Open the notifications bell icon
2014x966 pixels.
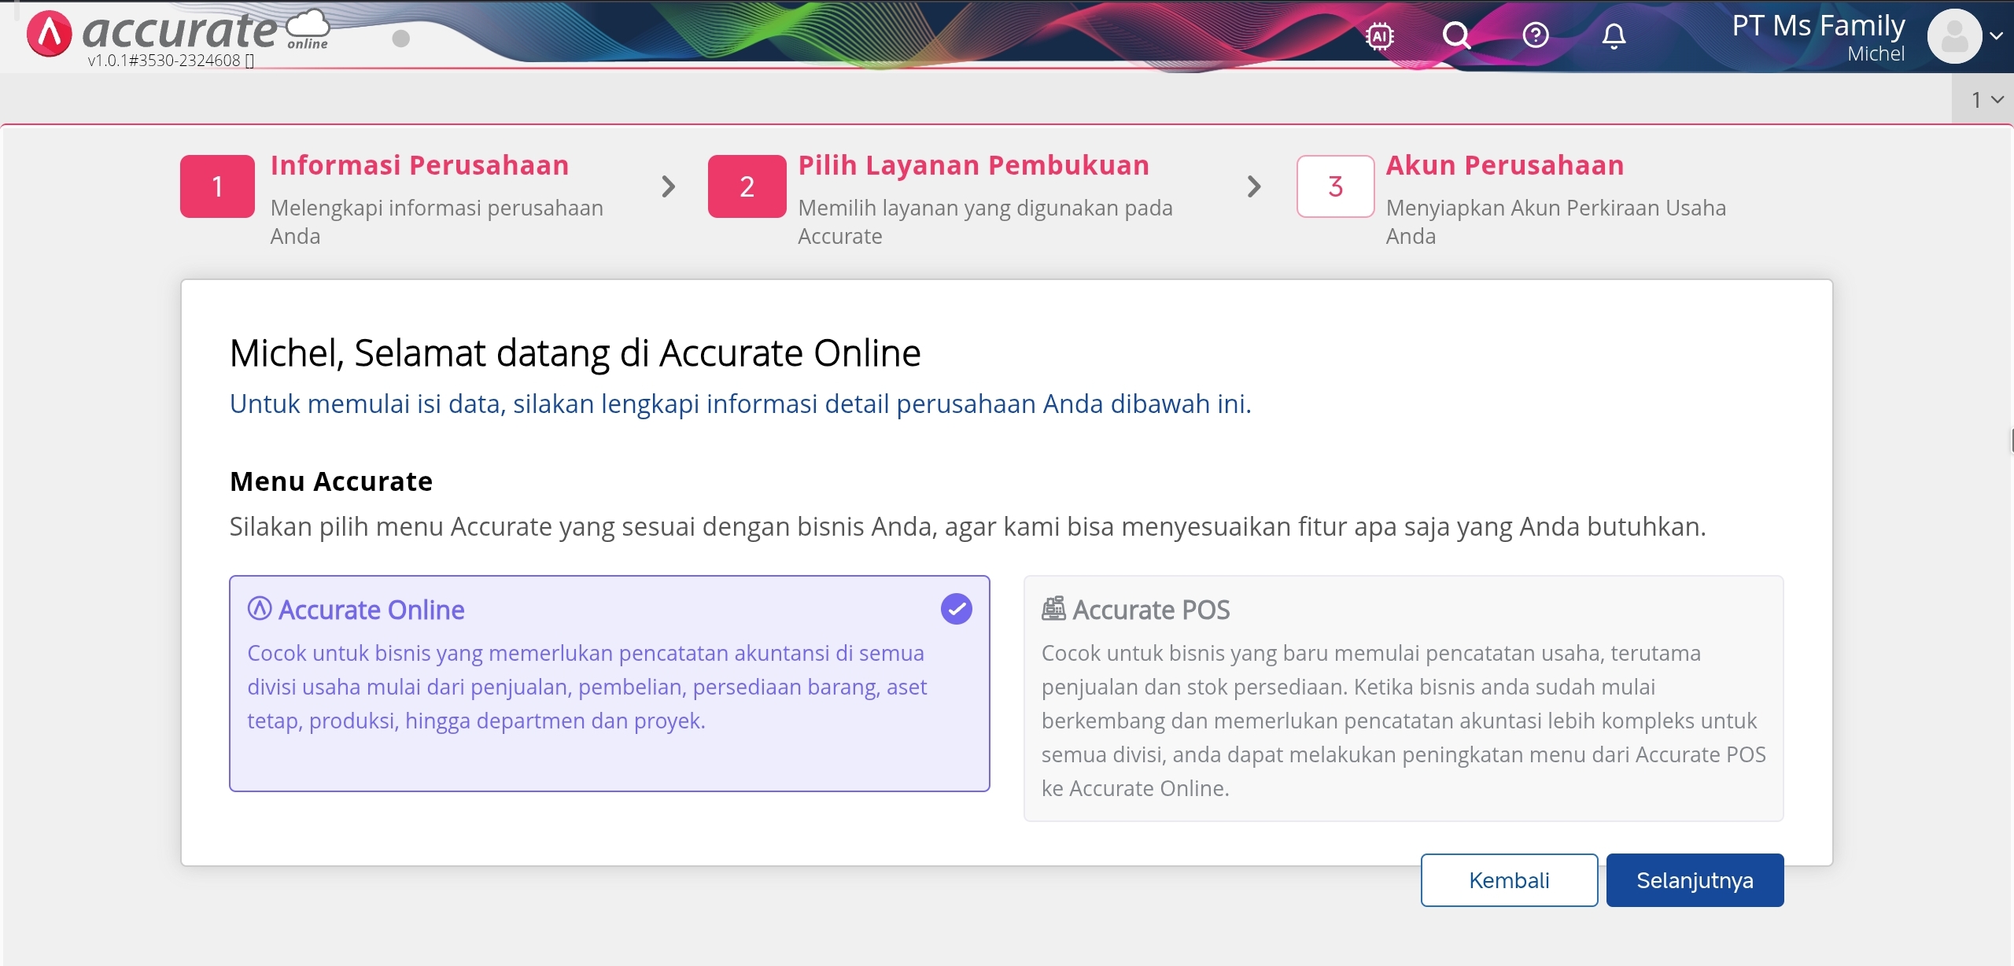pyautogui.click(x=1614, y=36)
